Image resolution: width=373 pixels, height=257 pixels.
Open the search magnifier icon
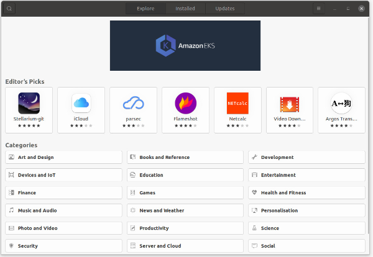pos(9,9)
